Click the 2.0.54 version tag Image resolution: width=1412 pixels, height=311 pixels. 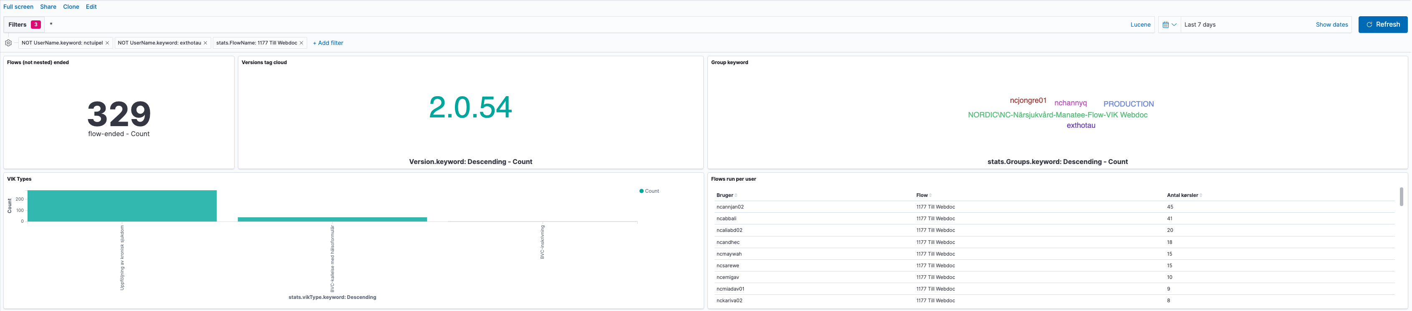click(470, 107)
